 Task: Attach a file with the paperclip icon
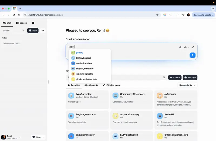(180, 47)
